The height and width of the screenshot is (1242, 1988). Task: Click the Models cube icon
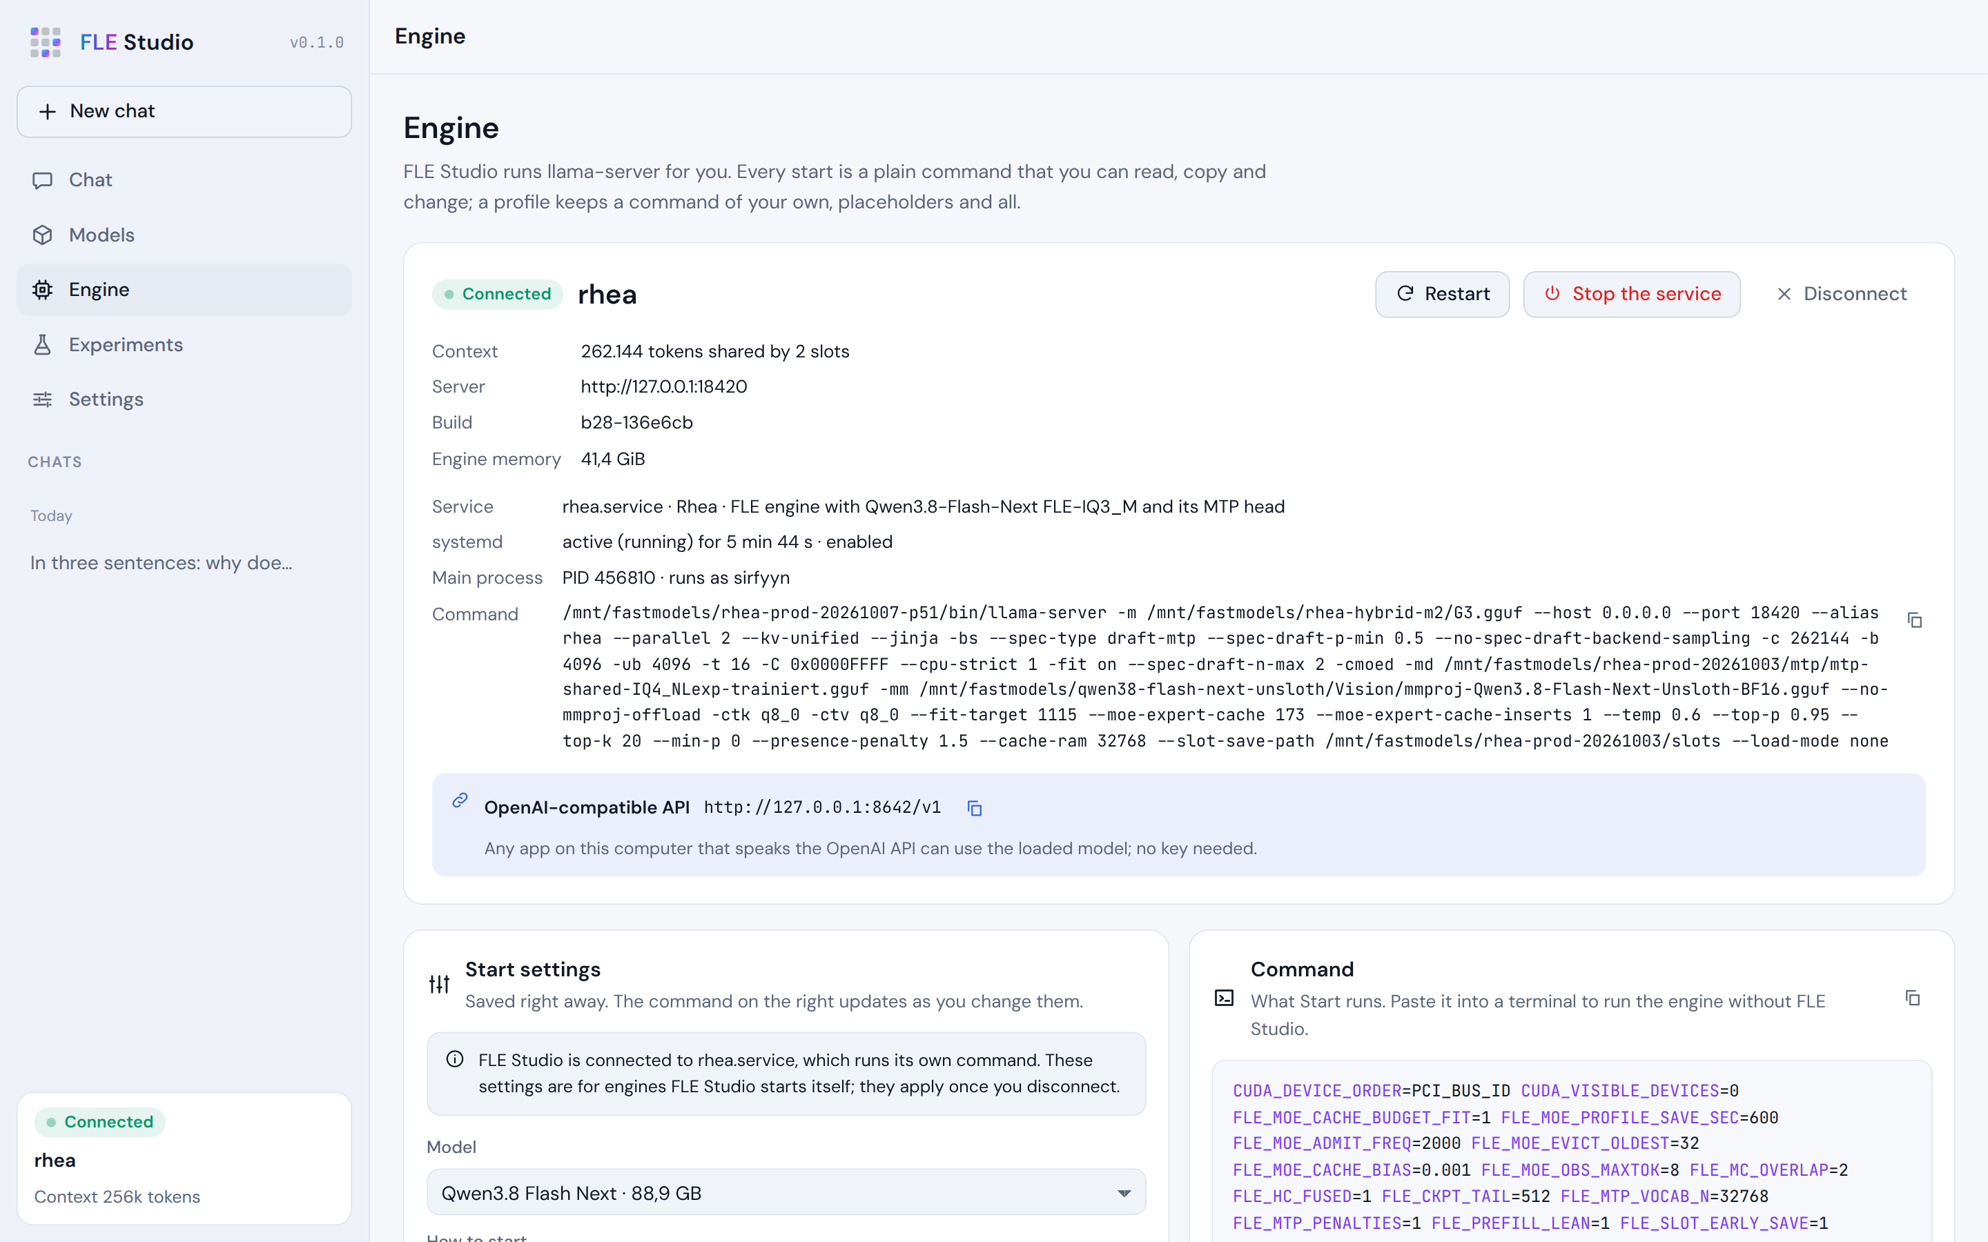pyautogui.click(x=43, y=235)
